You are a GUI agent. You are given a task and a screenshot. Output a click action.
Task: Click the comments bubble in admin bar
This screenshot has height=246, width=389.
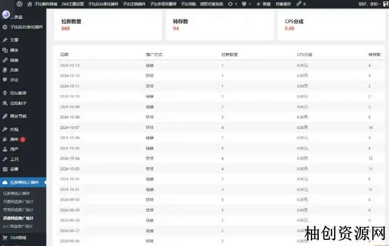pos(245,4)
